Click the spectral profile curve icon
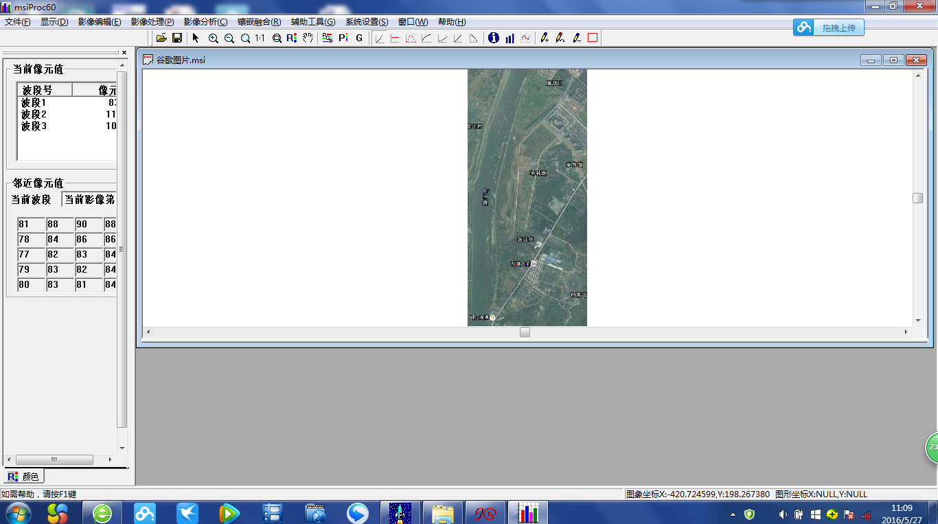938x524 pixels. 525,38
